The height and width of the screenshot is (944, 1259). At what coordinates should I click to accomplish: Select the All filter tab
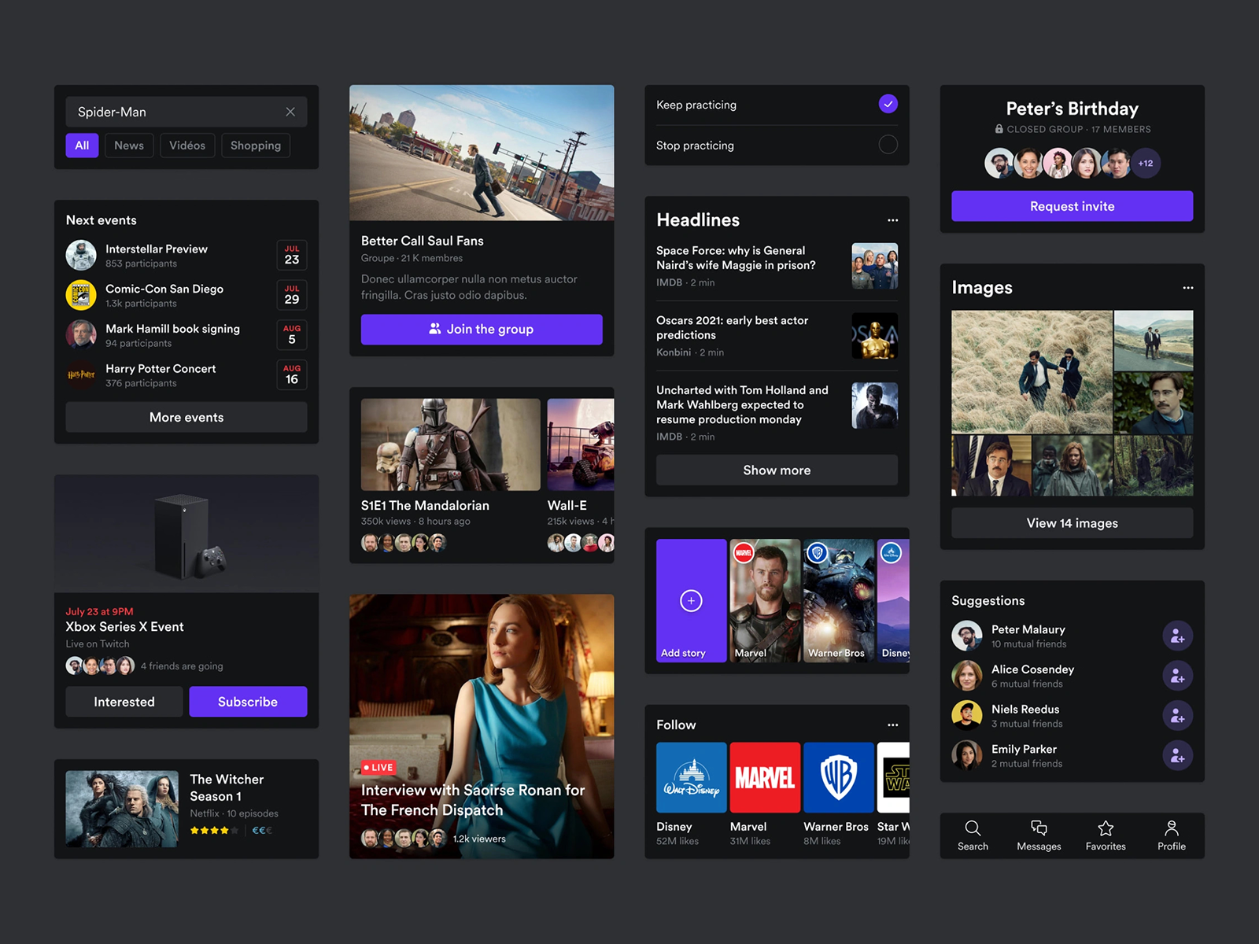coord(82,146)
